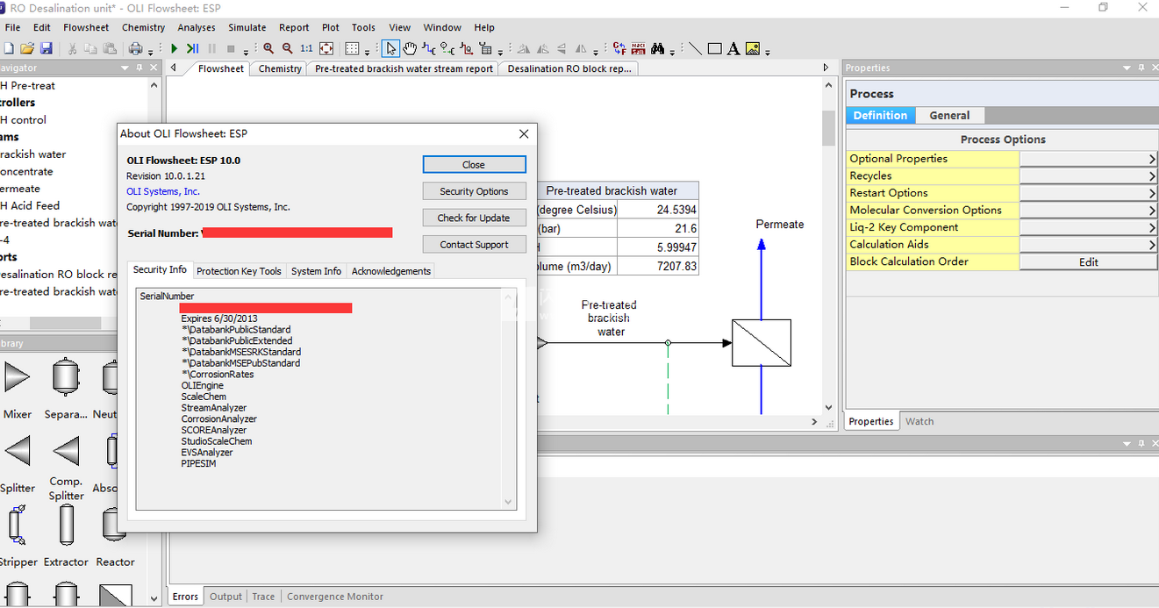This screenshot has height=608, width=1159.
Task: Expand Liq-2 Key Component row
Action: (1088, 227)
